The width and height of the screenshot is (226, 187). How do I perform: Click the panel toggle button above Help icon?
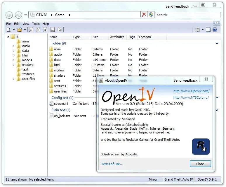[x=216, y=23]
